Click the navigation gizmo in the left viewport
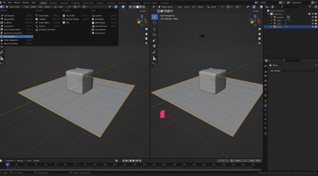This screenshot has width=318, height=176. coord(142,21)
